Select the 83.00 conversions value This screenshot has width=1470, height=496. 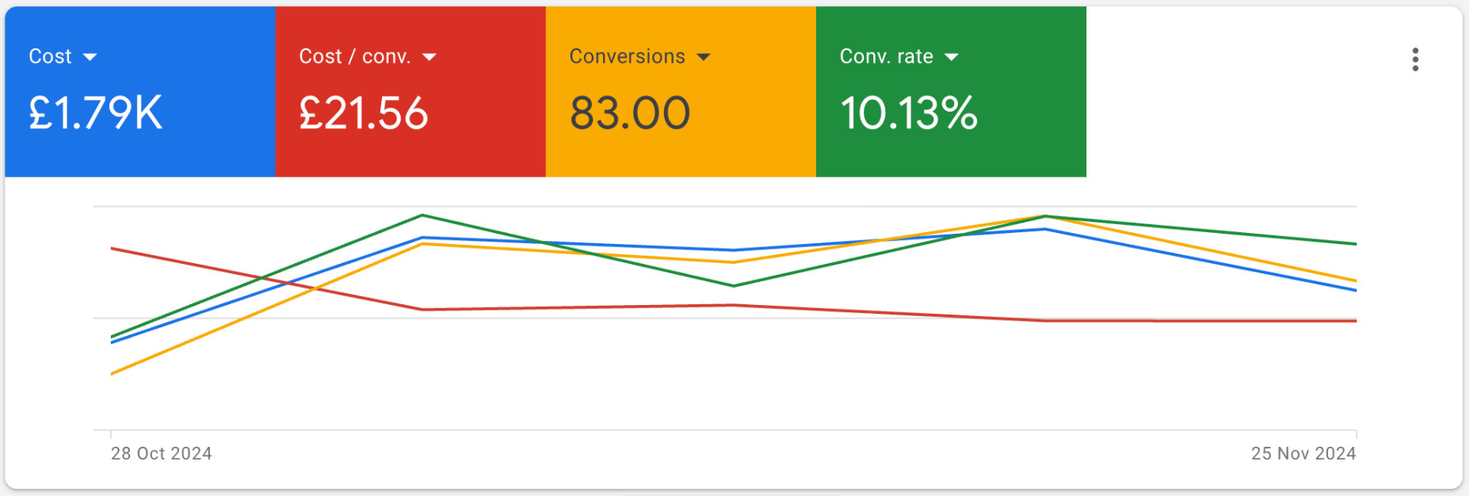(630, 113)
